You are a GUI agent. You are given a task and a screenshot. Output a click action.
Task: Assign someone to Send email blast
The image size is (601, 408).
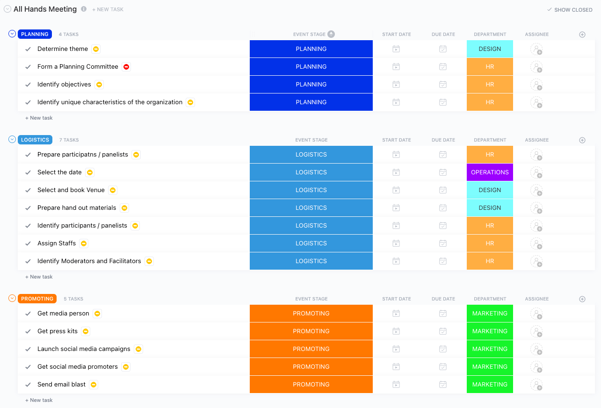point(537,384)
